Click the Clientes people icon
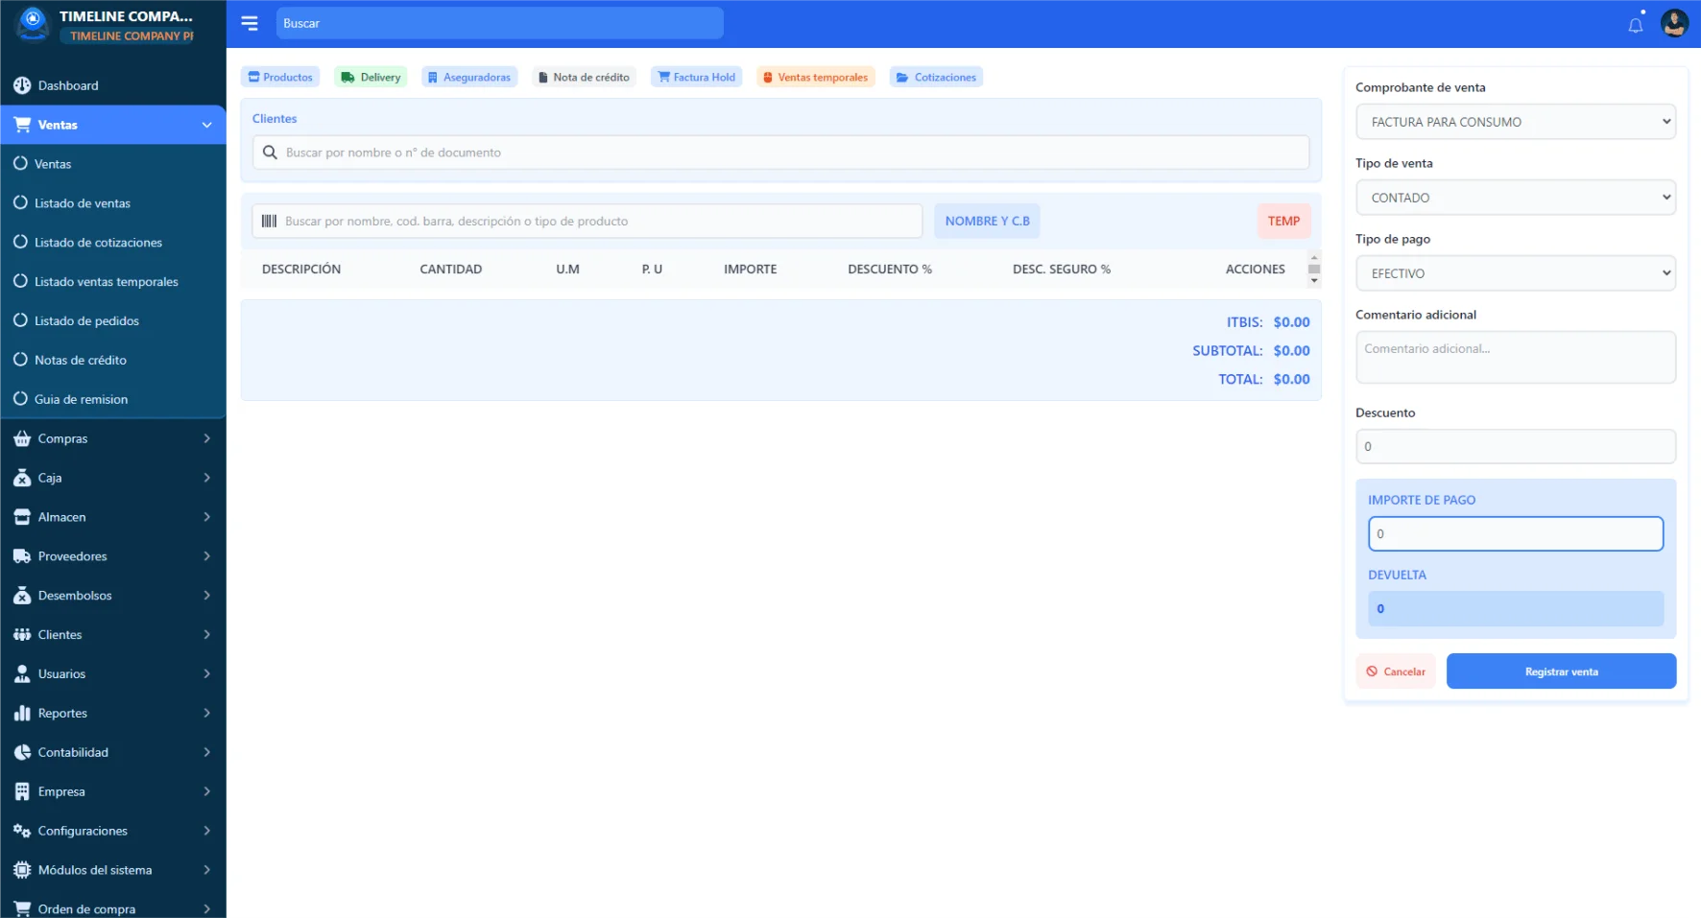The height and width of the screenshot is (918, 1701). click(x=22, y=635)
